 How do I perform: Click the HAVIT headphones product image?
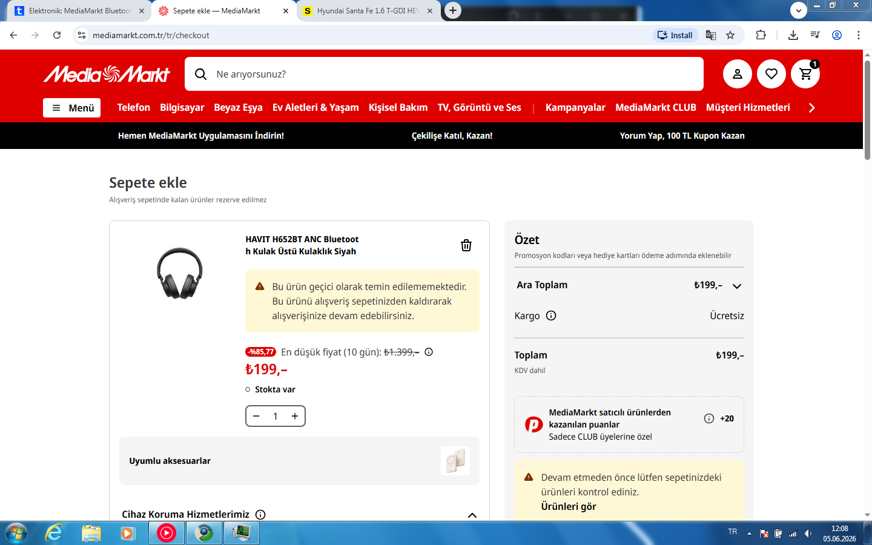tap(180, 273)
